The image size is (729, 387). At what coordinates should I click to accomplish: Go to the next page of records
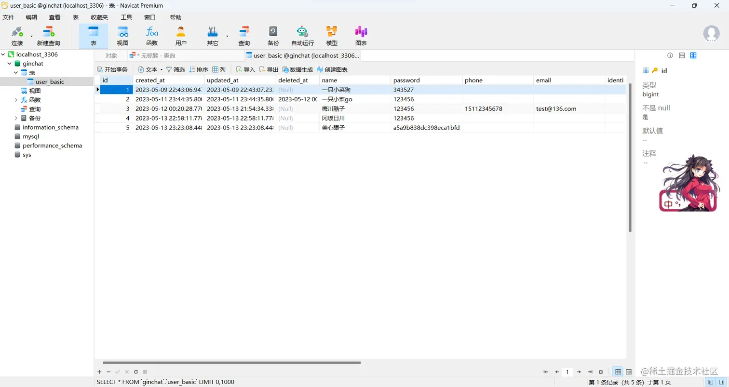(579, 372)
